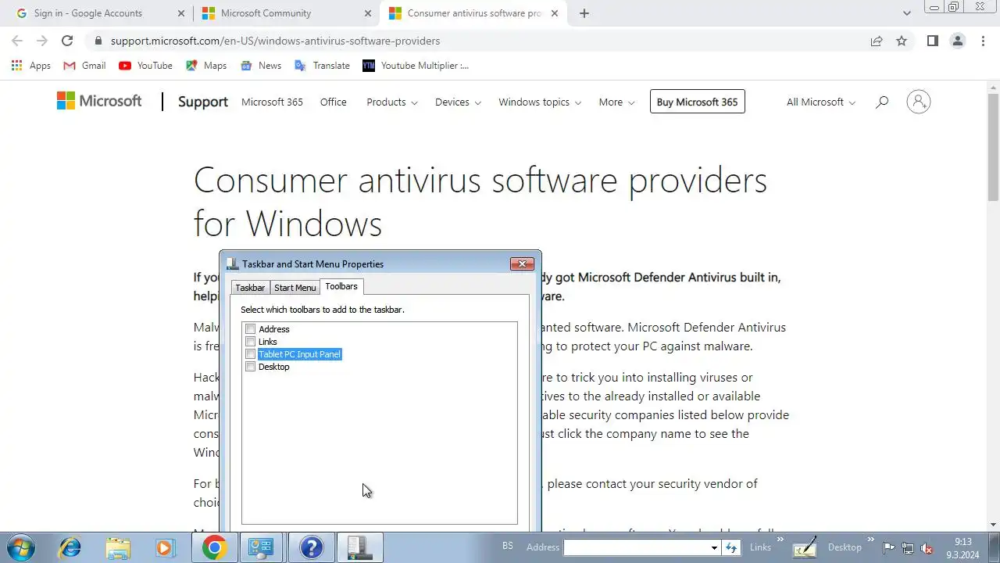Open Maps bookmark
The width and height of the screenshot is (1000, 563).
[x=206, y=66]
